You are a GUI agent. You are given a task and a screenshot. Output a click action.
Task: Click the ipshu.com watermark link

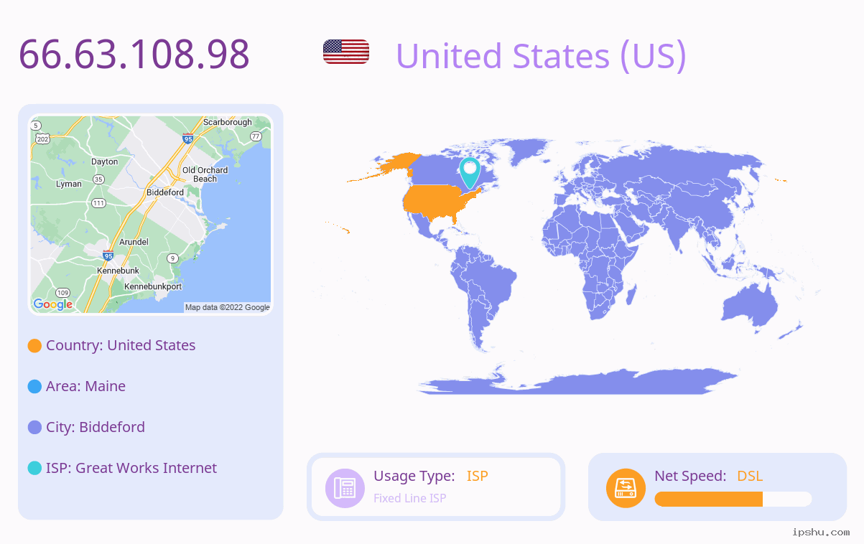click(x=821, y=532)
